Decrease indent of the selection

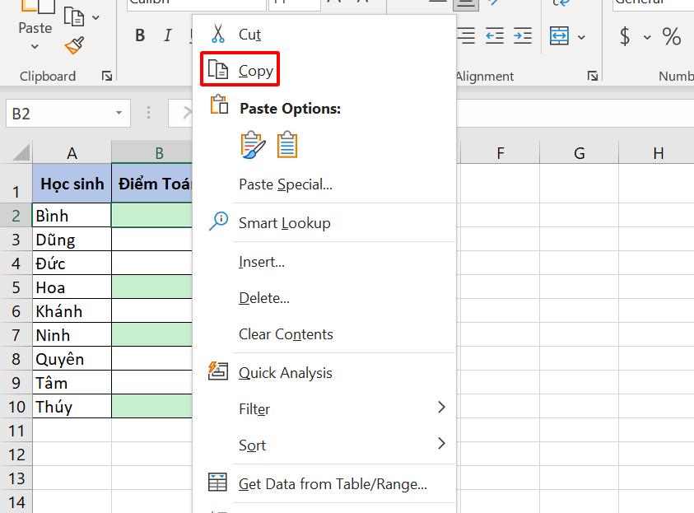pos(494,35)
